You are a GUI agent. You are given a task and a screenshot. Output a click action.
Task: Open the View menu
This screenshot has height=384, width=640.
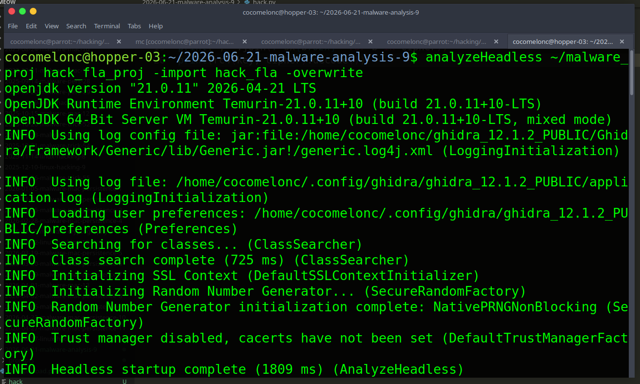[x=52, y=26]
